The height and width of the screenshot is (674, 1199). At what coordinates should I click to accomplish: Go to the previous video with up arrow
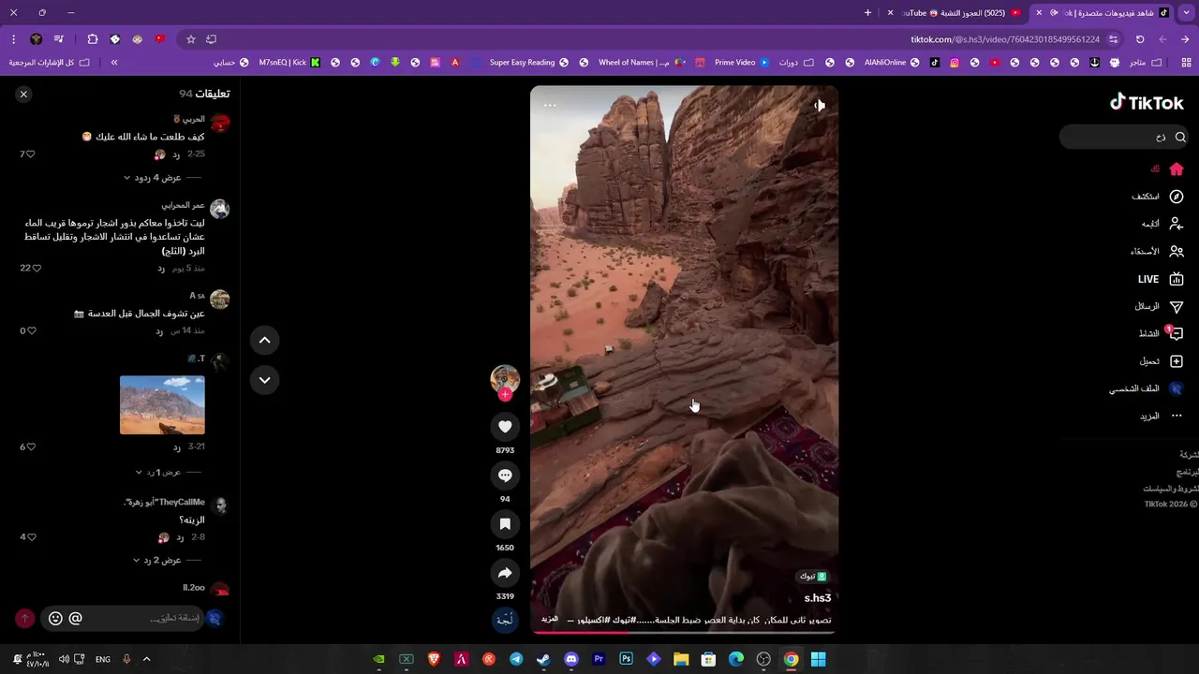click(x=265, y=340)
